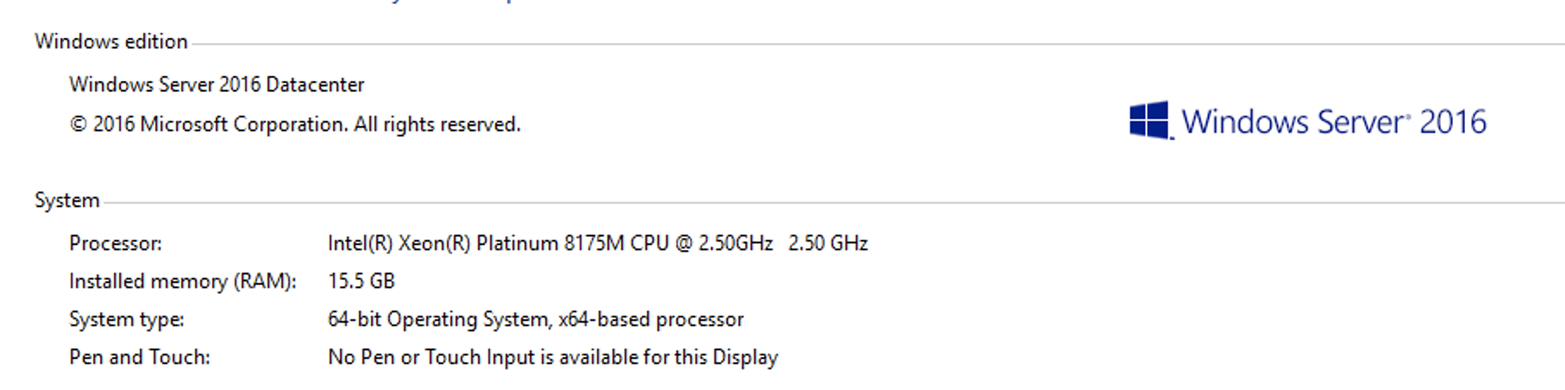Click the Windows Server 2016 logo text

click(x=1333, y=123)
